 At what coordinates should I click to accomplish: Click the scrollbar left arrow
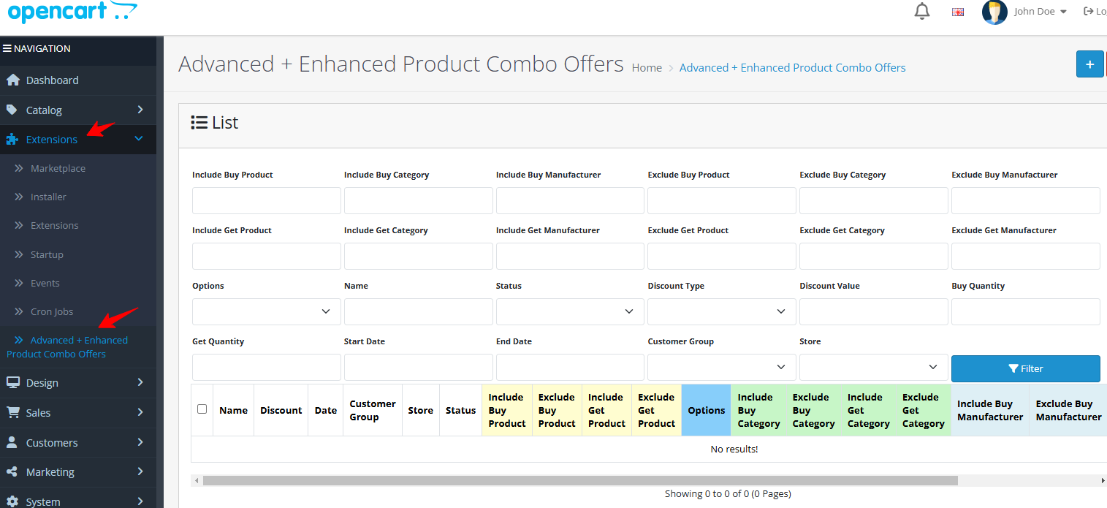coord(195,480)
